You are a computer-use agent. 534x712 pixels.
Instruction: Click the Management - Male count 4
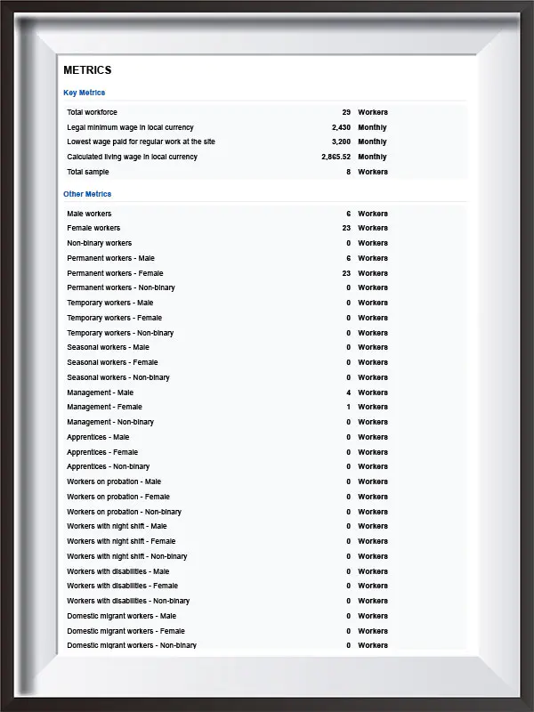349,392
